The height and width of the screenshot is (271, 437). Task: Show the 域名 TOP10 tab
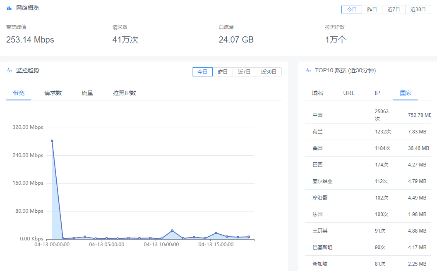(317, 93)
